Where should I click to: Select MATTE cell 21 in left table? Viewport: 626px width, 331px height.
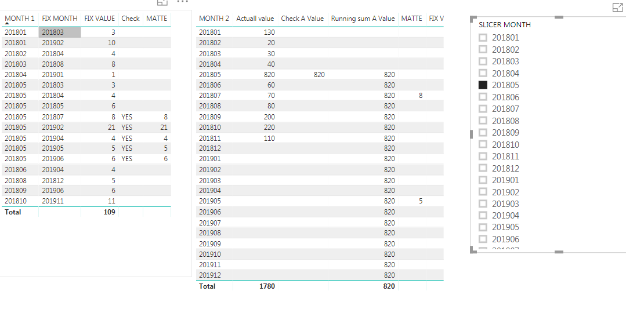[x=164, y=128]
